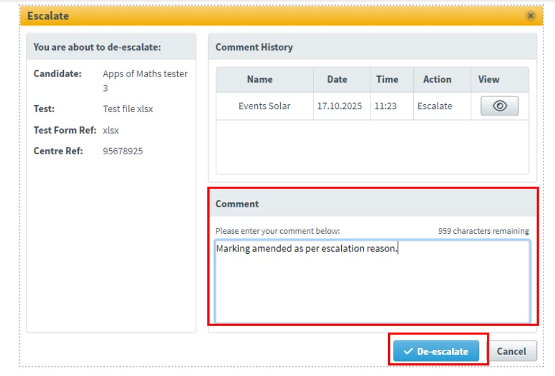This screenshot has height=376, width=555.
Task: Click the 959 characters remaining counter
Action: coord(483,231)
